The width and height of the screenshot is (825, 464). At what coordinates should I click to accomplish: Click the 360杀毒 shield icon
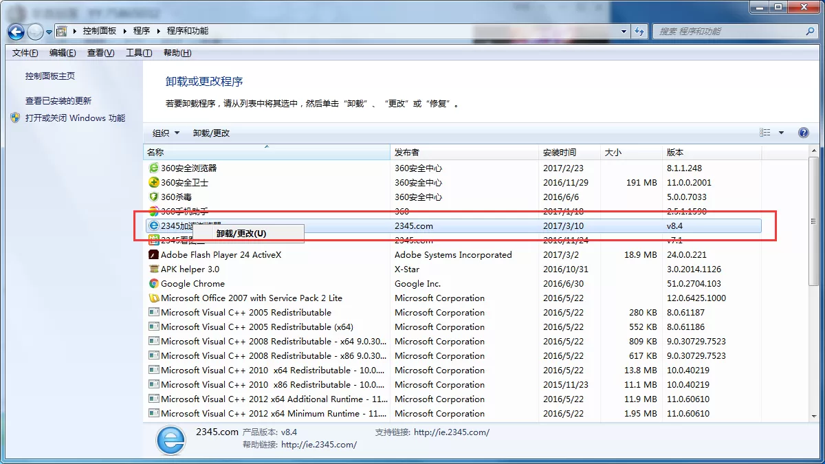coord(154,197)
